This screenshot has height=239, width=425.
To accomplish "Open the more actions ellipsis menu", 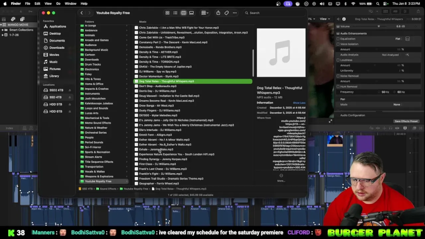I will [x=235, y=13].
